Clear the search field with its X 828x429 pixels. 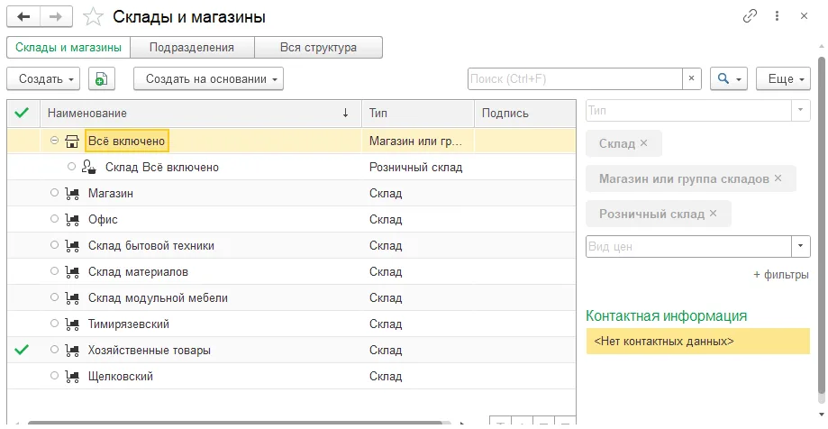(x=691, y=78)
